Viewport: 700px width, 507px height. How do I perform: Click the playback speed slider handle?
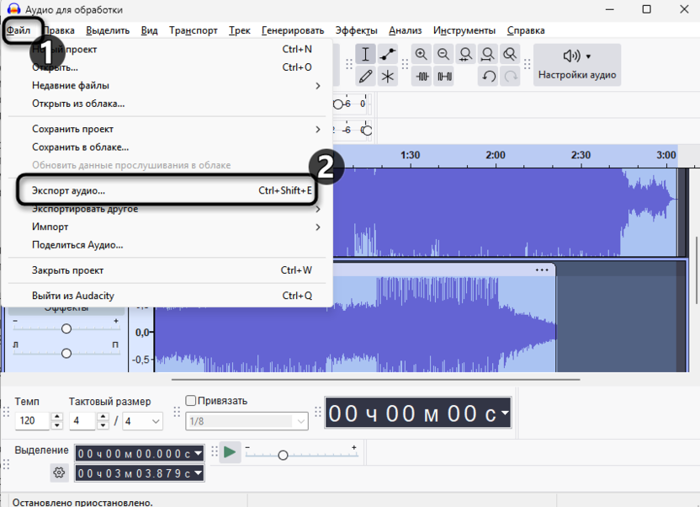coord(283,455)
